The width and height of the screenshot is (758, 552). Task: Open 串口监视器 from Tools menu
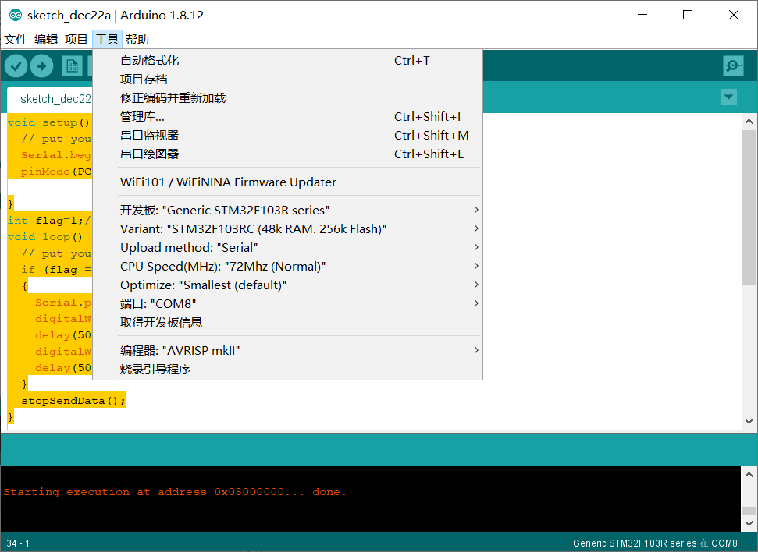[x=287, y=135]
